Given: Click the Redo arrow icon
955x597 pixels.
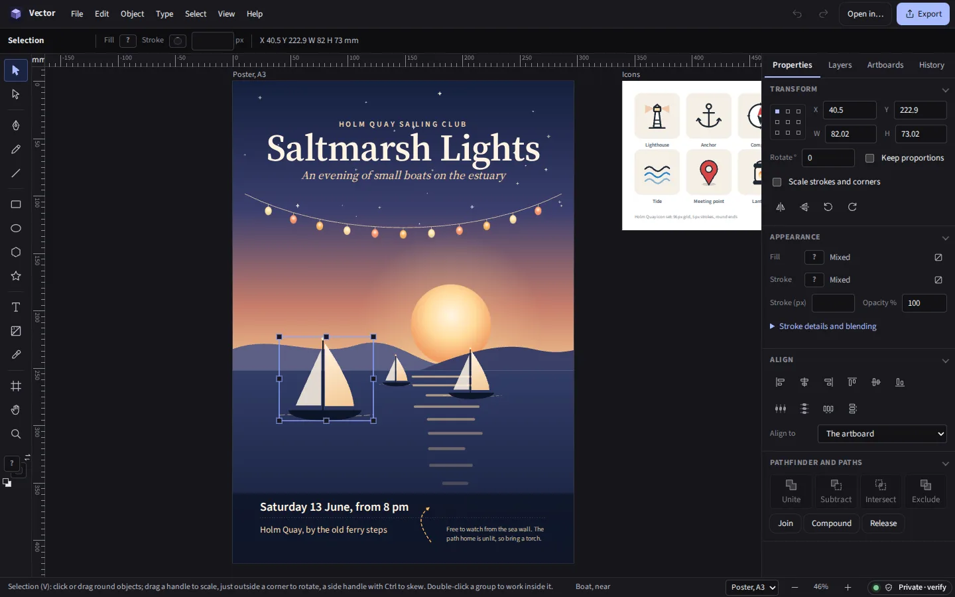Looking at the screenshot, I should 823,14.
